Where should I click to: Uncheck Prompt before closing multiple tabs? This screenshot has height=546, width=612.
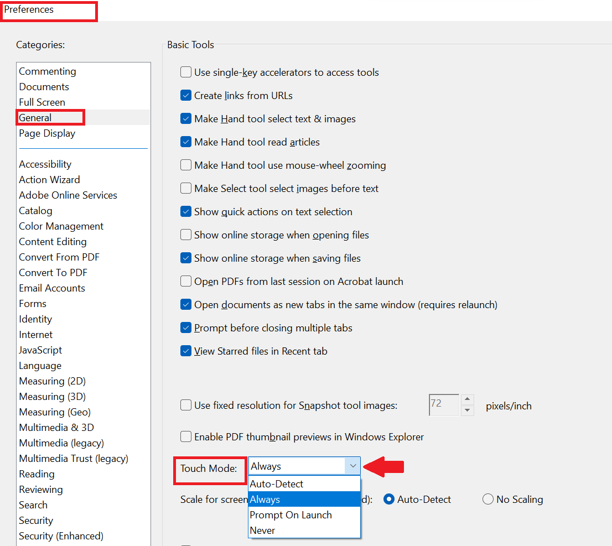(x=186, y=327)
